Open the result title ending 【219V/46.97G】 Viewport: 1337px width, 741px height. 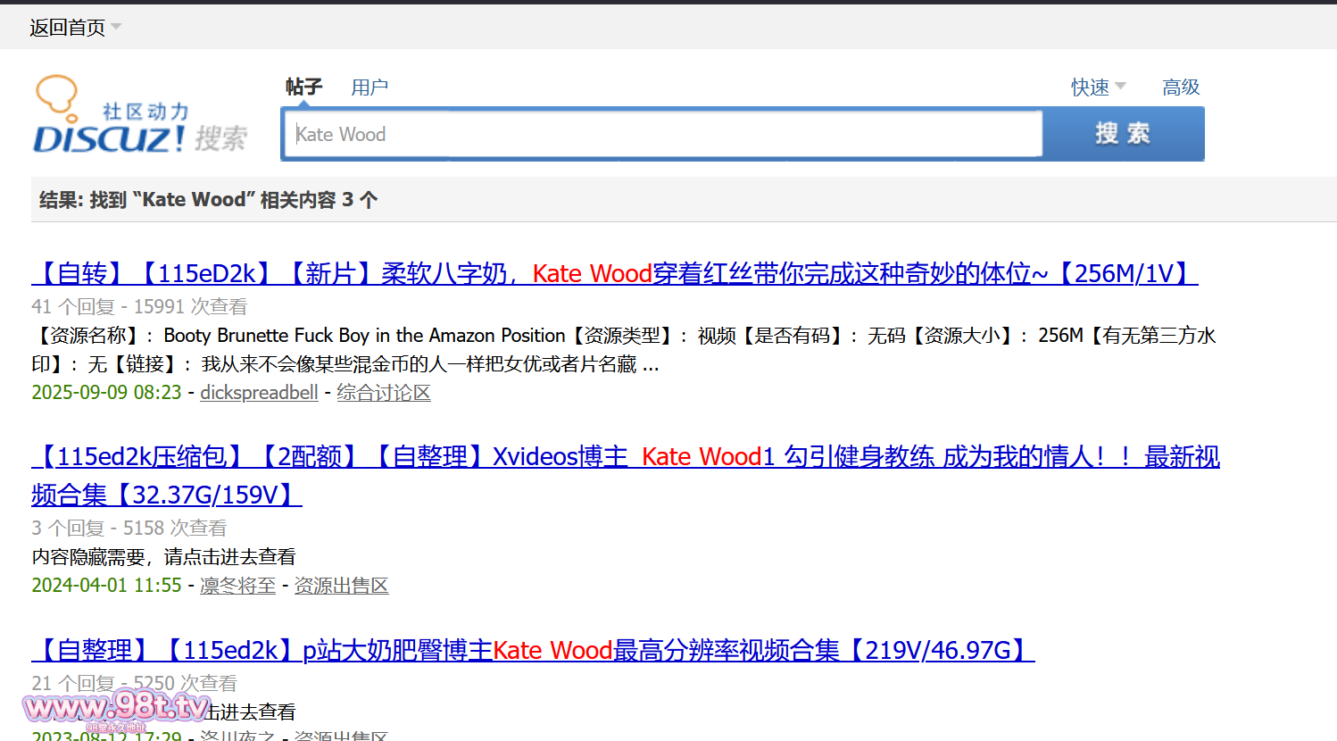pyautogui.click(x=533, y=650)
